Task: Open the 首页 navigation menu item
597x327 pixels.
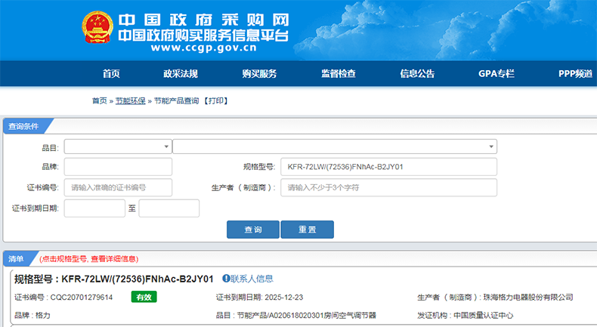Action: (x=111, y=73)
